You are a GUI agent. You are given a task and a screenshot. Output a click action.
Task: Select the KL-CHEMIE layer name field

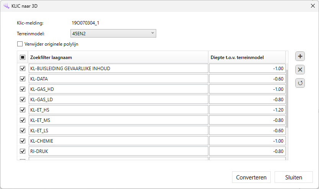point(118,141)
